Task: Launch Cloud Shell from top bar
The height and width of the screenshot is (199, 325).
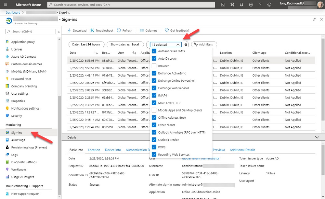Action: point(223,5)
